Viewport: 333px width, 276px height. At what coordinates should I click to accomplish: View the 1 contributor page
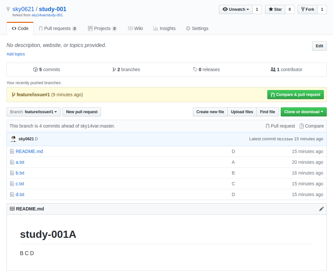pyautogui.click(x=286, y=69)
